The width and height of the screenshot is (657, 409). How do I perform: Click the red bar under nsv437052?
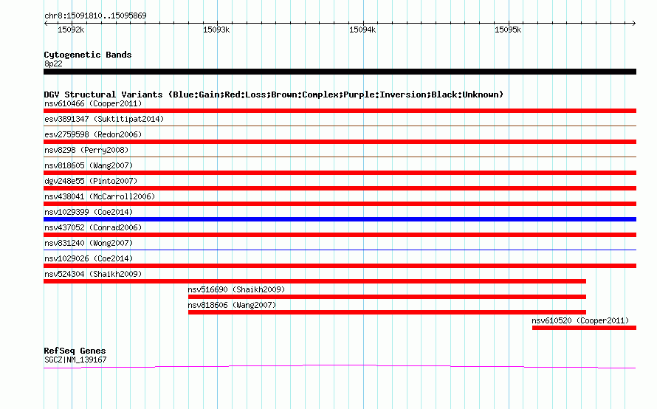click(x=340, y=235)
